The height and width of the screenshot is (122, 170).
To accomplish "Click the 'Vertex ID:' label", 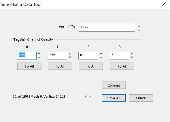I will 67,27.
